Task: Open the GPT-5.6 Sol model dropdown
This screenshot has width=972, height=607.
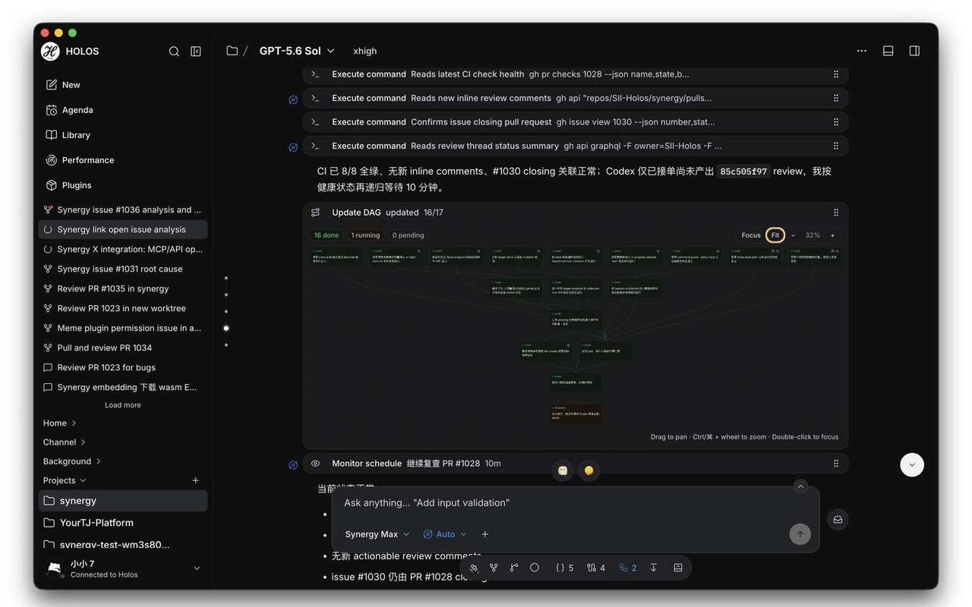Action: (297, 51)
